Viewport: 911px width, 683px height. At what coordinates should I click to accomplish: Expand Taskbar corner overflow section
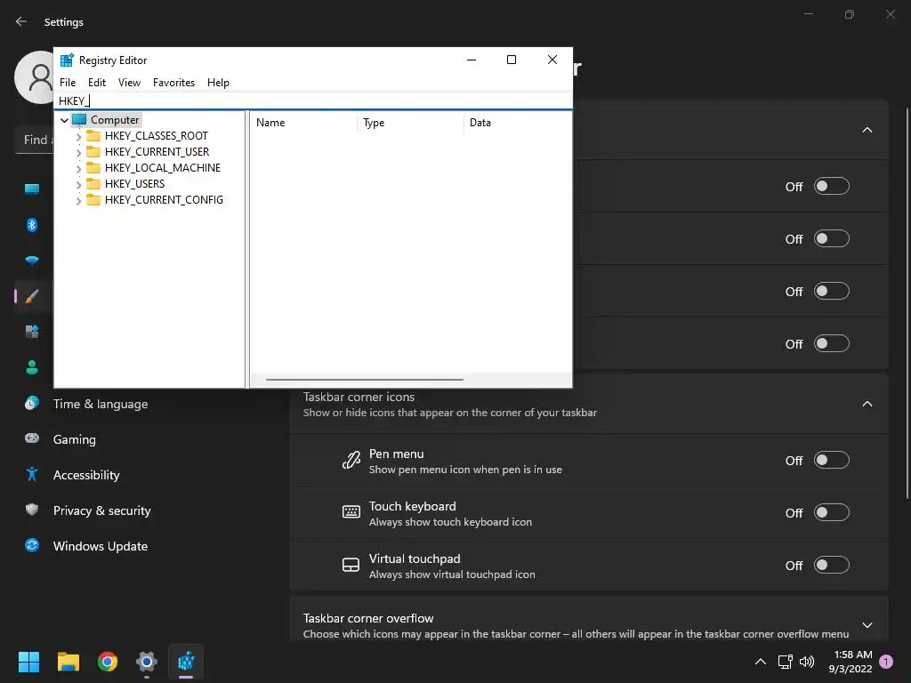(867, 625)
